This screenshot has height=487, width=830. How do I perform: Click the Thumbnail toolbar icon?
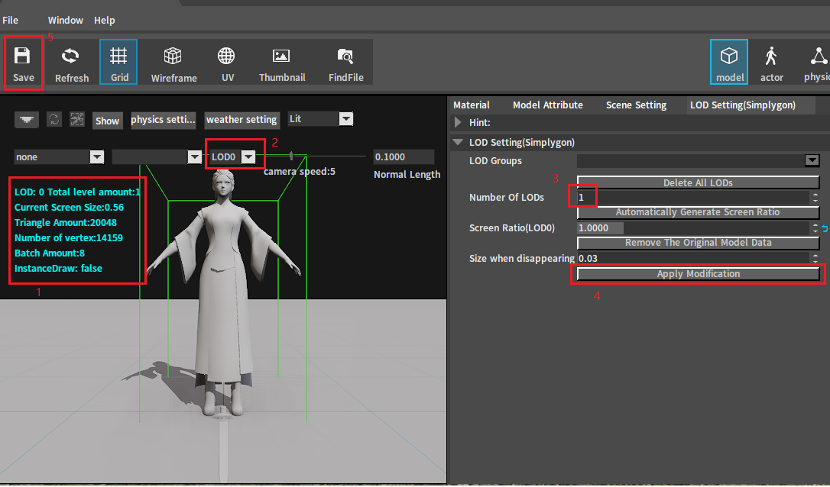pos(281,63)
